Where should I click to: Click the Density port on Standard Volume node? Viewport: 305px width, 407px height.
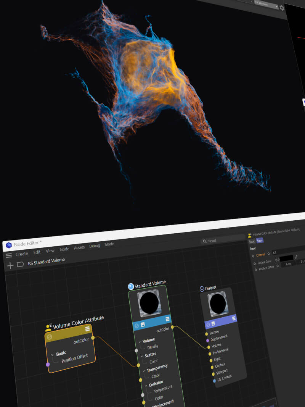(136, 350)
